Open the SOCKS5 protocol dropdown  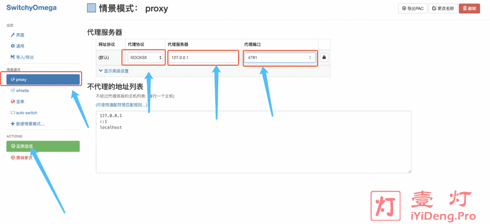145,58
